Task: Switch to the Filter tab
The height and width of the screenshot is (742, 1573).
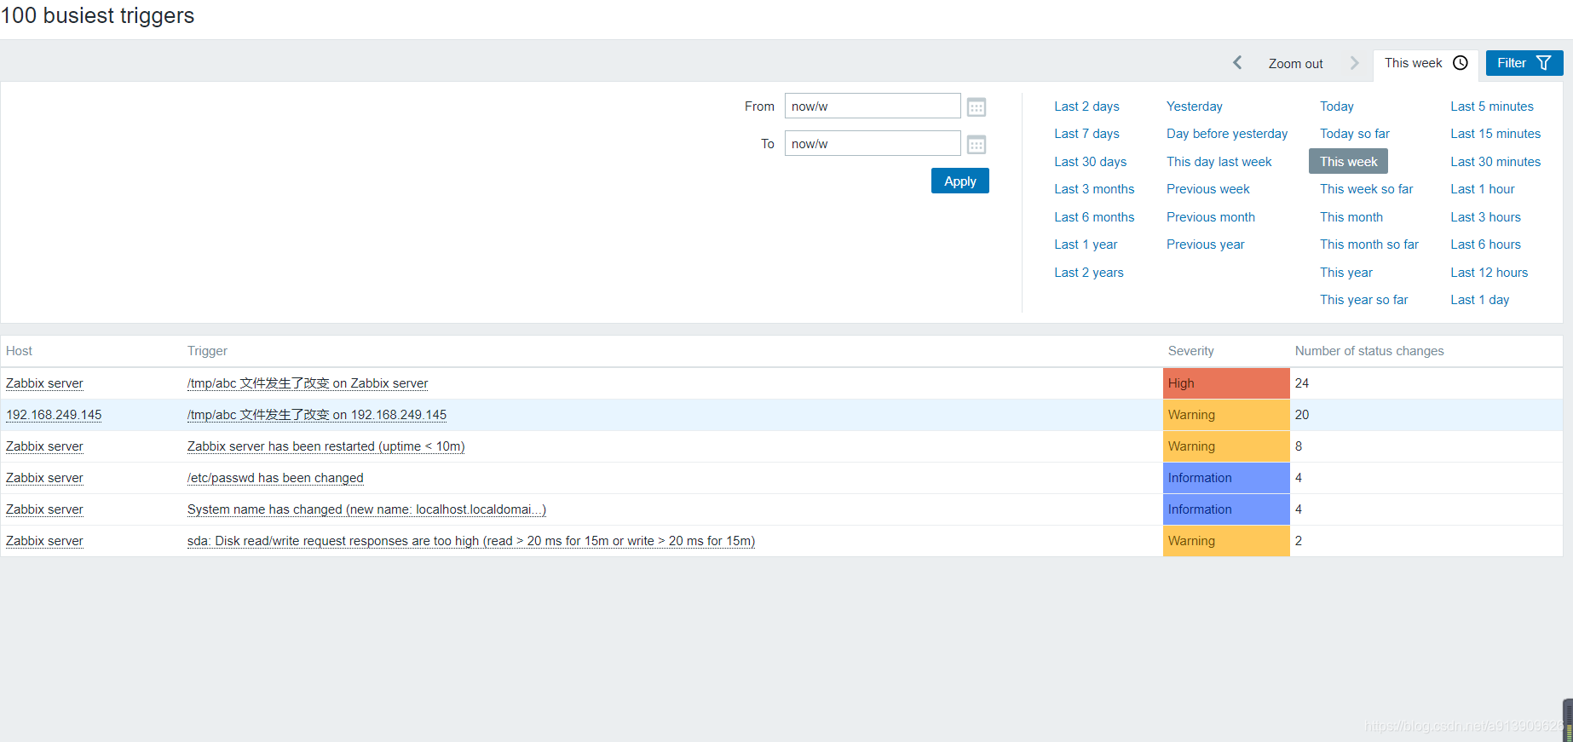Action: pyautogui.click(x=1524, y=63)
